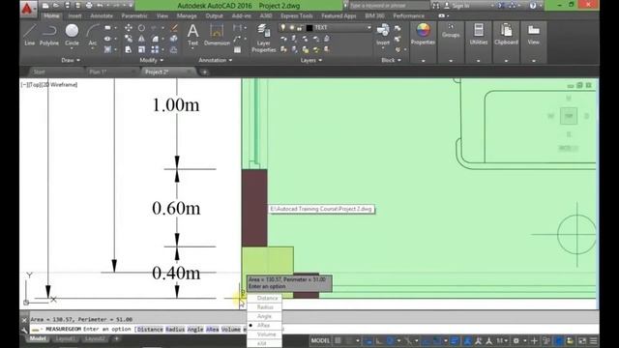Insert a Table from Annotation panel
Screen dimensions: 619x348
[237, 49]
